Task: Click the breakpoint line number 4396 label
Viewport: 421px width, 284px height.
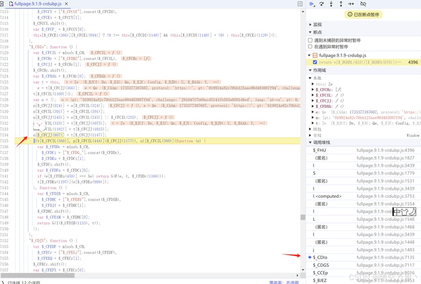Action: pyautogui.click(x=413, y=62)
